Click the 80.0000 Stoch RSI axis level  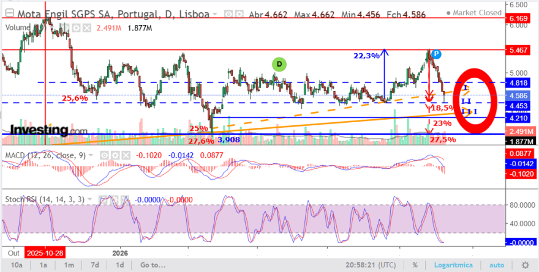pos(522,205)
